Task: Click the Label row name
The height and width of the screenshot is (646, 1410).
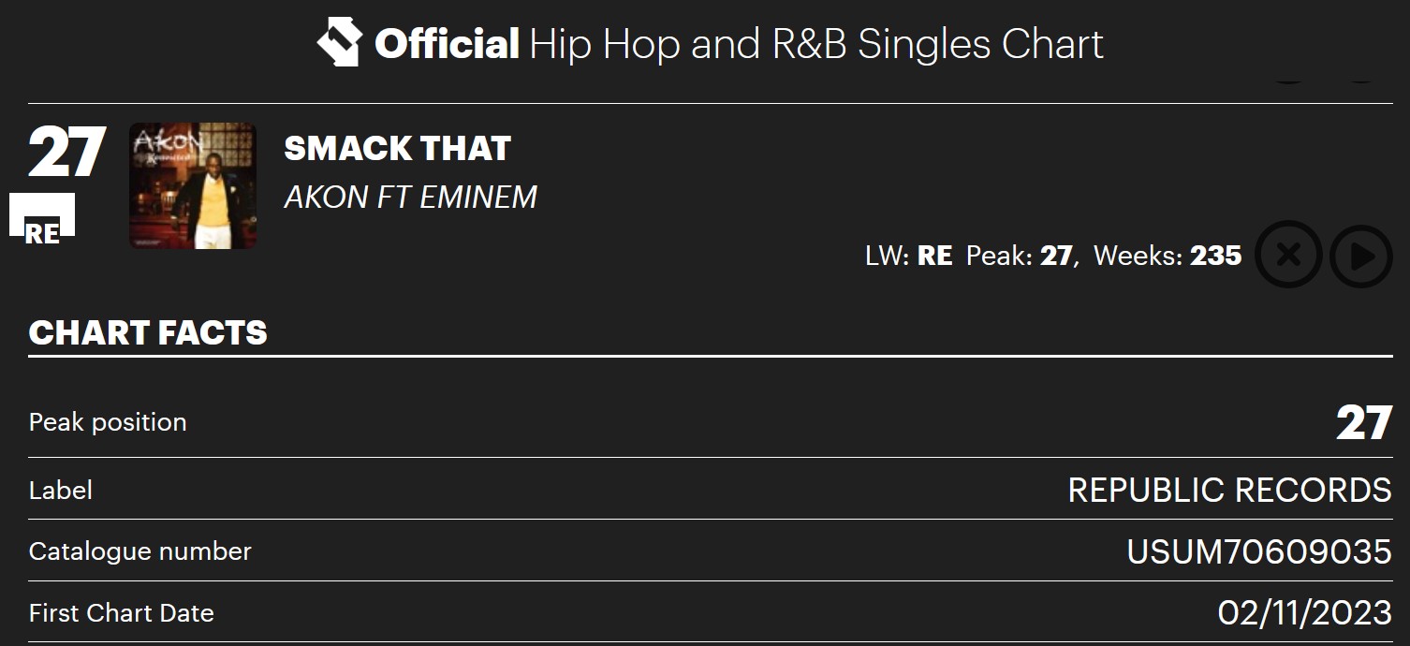Action: click(61, 490)
